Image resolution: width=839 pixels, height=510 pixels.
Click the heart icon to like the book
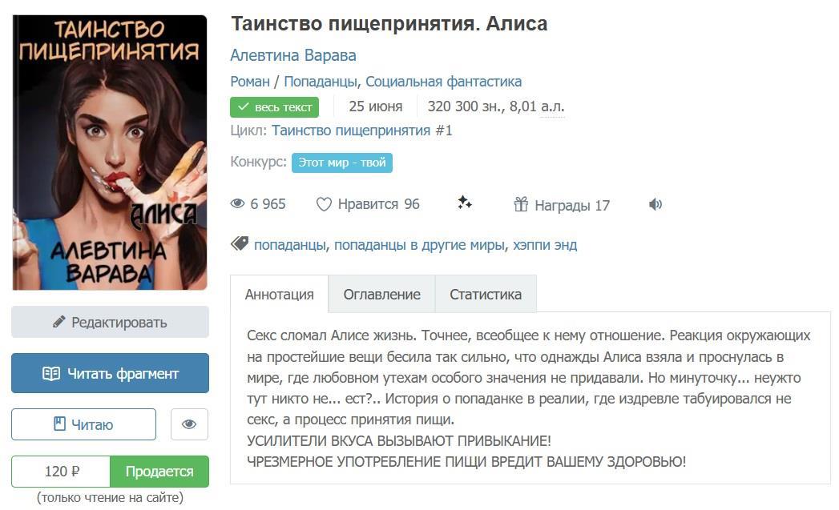click(324, 204)
